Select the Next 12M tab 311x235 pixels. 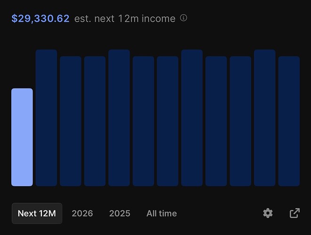(37, 213)
